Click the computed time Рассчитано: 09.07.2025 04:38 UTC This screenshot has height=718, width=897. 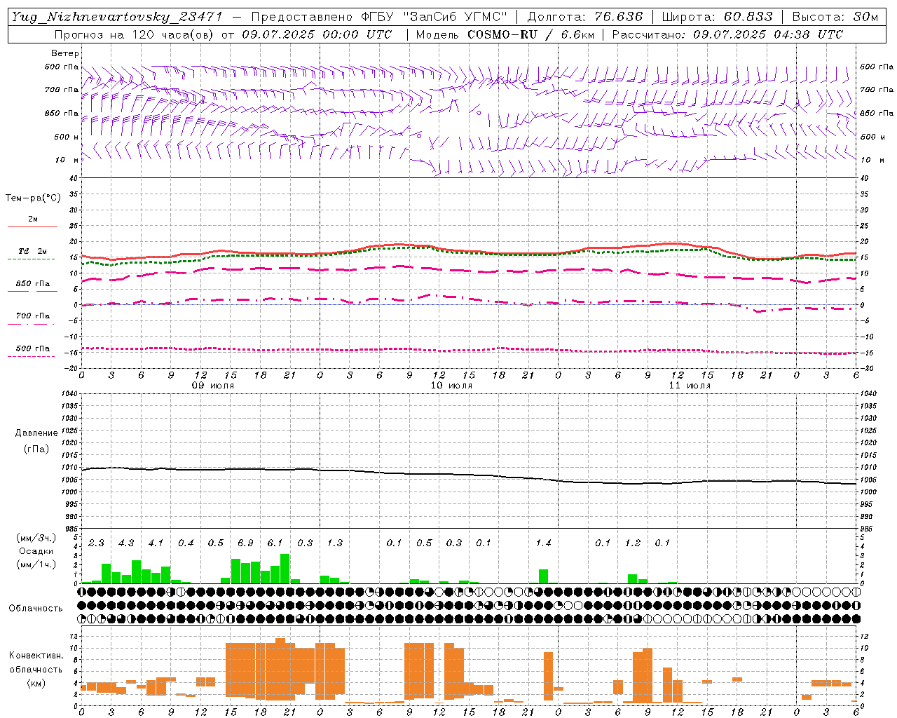[x=727, y=34]
